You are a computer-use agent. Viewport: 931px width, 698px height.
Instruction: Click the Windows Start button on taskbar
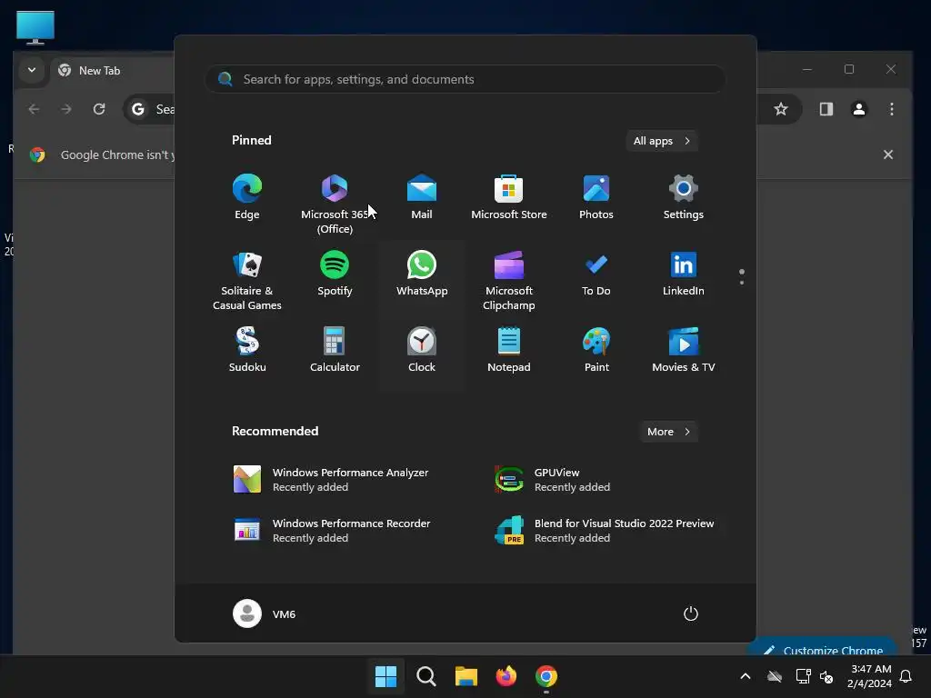385,676
